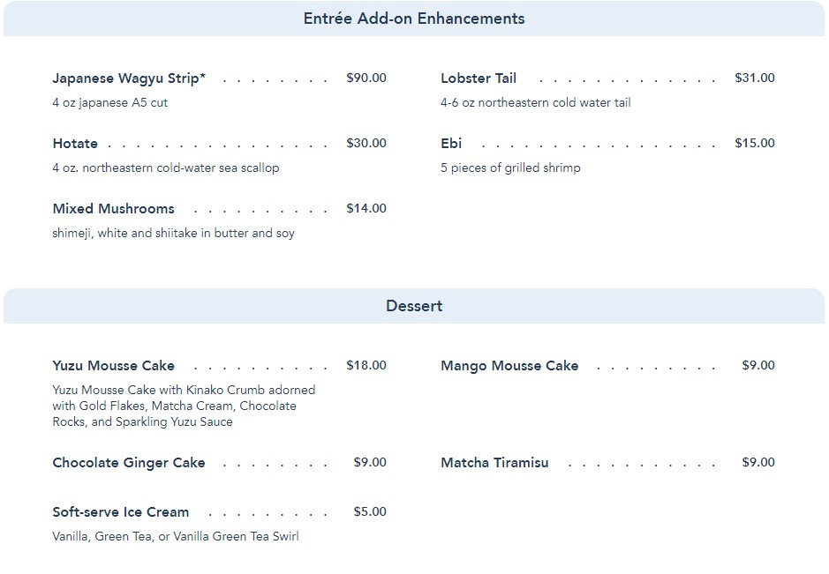Viewport: 829px width, 574px height.
Task: Select the Lobster Tail item title
Action: coord(479,78)
